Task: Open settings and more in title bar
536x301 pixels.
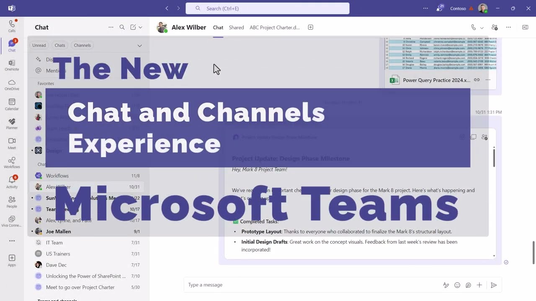Action: (x=425, y=8)
